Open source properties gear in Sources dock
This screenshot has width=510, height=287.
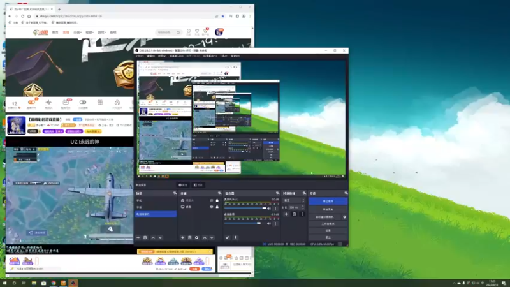tap(197, 237)
